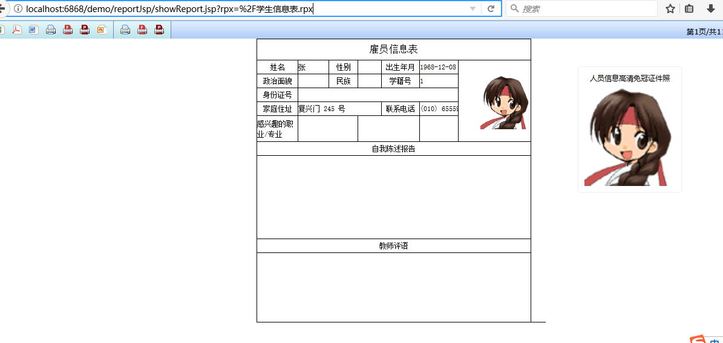Click plain printer icon after the toolbar divider
The image size is (723, 343).
tap(125, 30)
